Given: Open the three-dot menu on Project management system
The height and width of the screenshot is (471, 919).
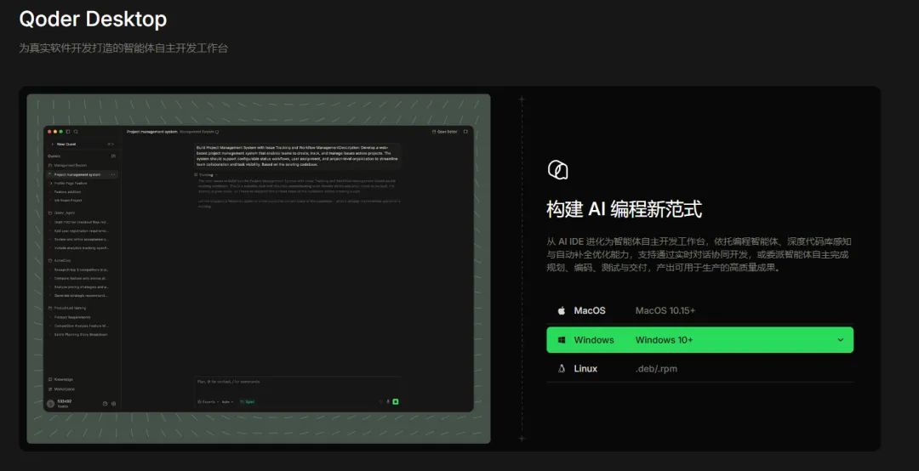Looking at the screenshot, I should click(x=112, y=174).
